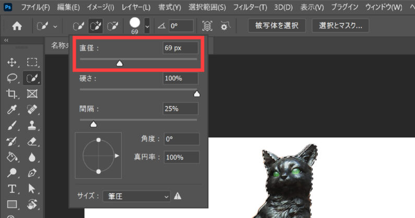
Task: Select the Quick Selection tool in toolbox
Action: [32, 78]
